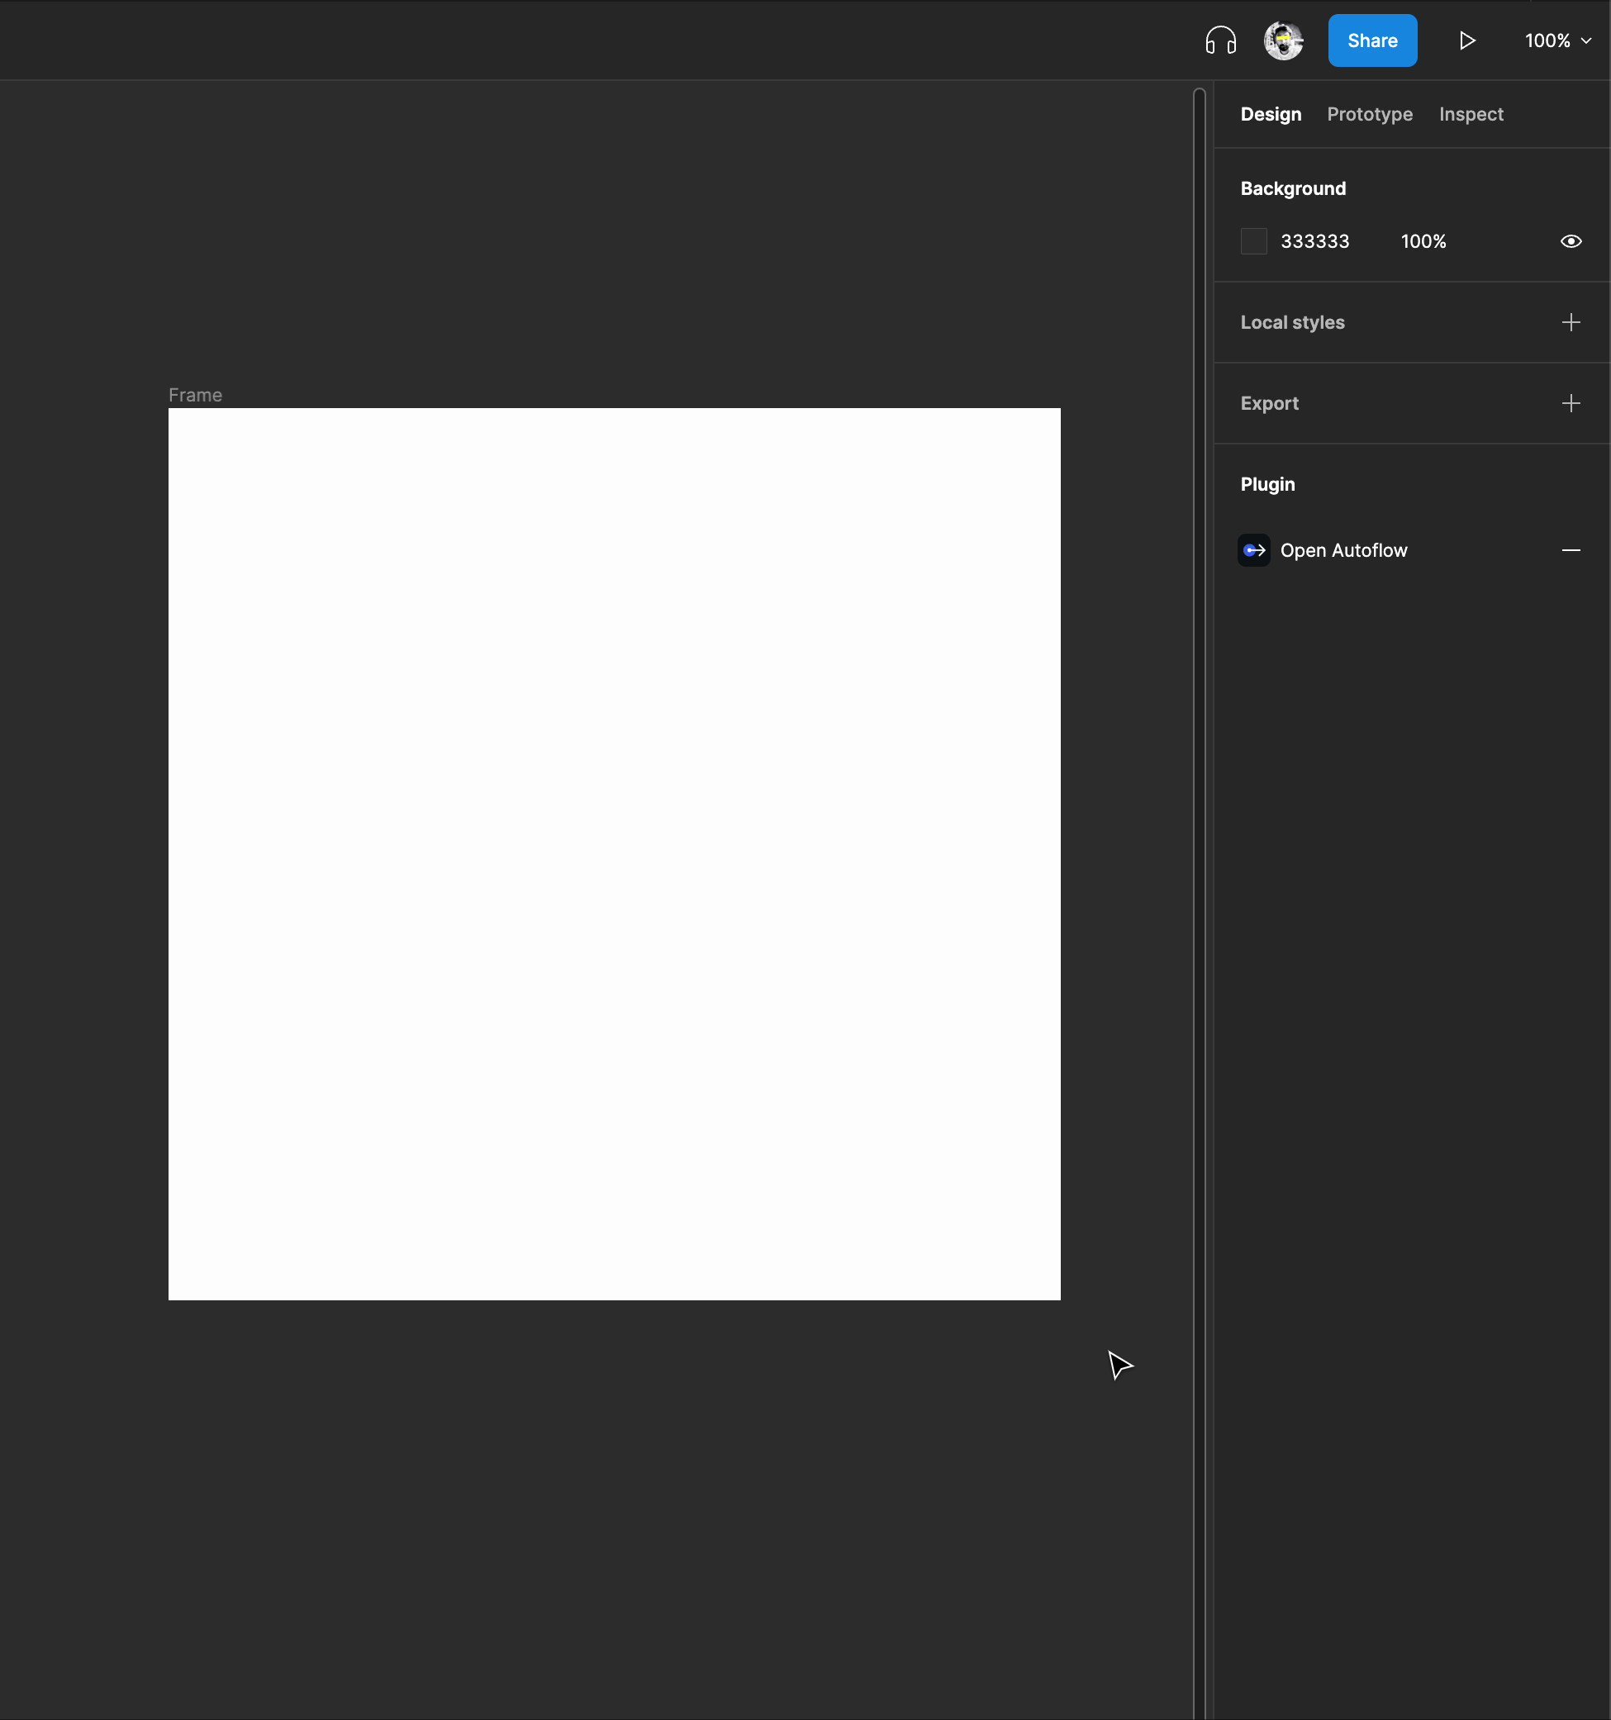
Task: Select the Frame label on canvas
Action: [x=195, y=395]
